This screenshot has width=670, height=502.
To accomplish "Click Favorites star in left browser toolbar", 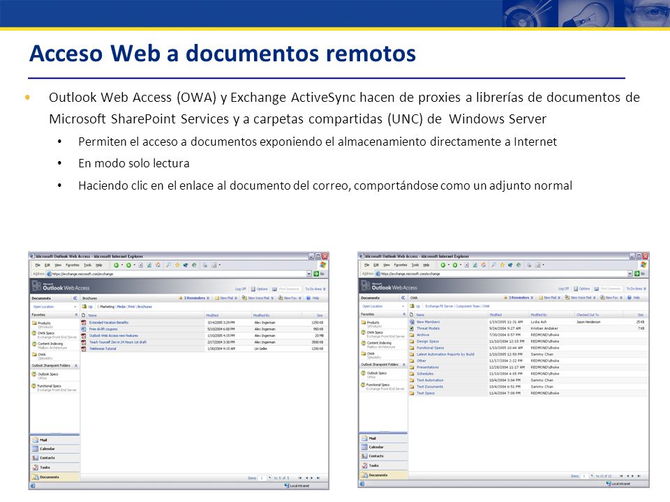I will (177, 265).
